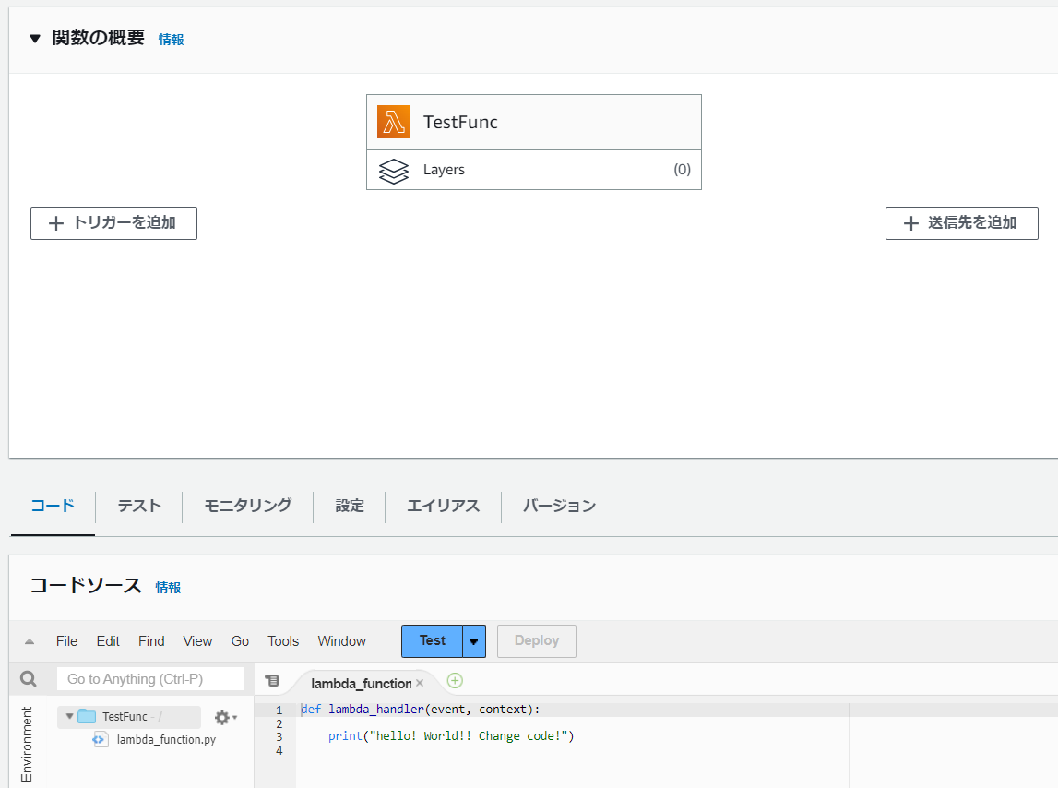Switch to the エイリアス tab
Screen dimensions: 1058x788
443,506
